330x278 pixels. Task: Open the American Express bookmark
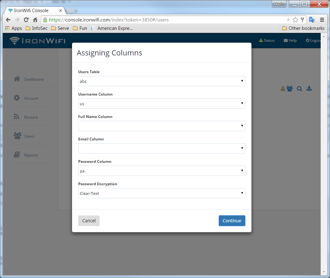tap(112, 28)
